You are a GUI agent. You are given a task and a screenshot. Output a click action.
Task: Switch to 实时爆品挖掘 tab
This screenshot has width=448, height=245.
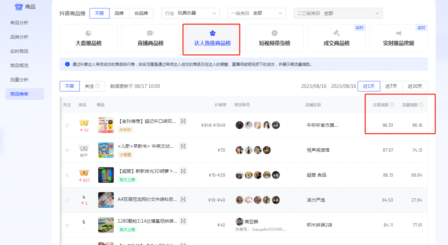pos(399,38)
